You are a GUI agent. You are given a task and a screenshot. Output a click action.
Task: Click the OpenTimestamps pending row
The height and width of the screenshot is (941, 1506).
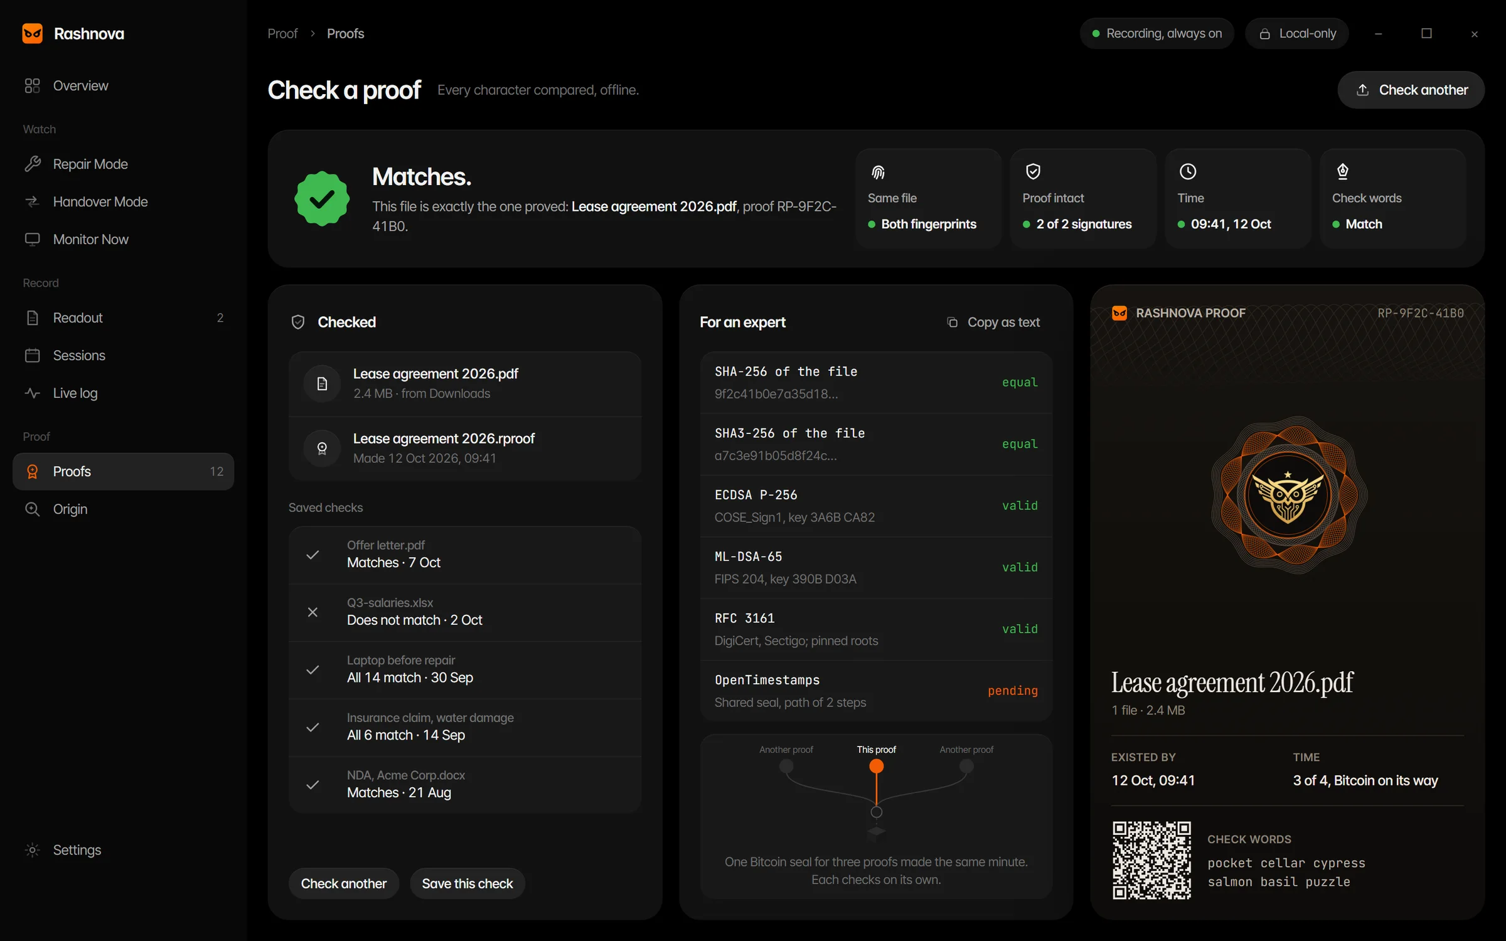[876, 691]
